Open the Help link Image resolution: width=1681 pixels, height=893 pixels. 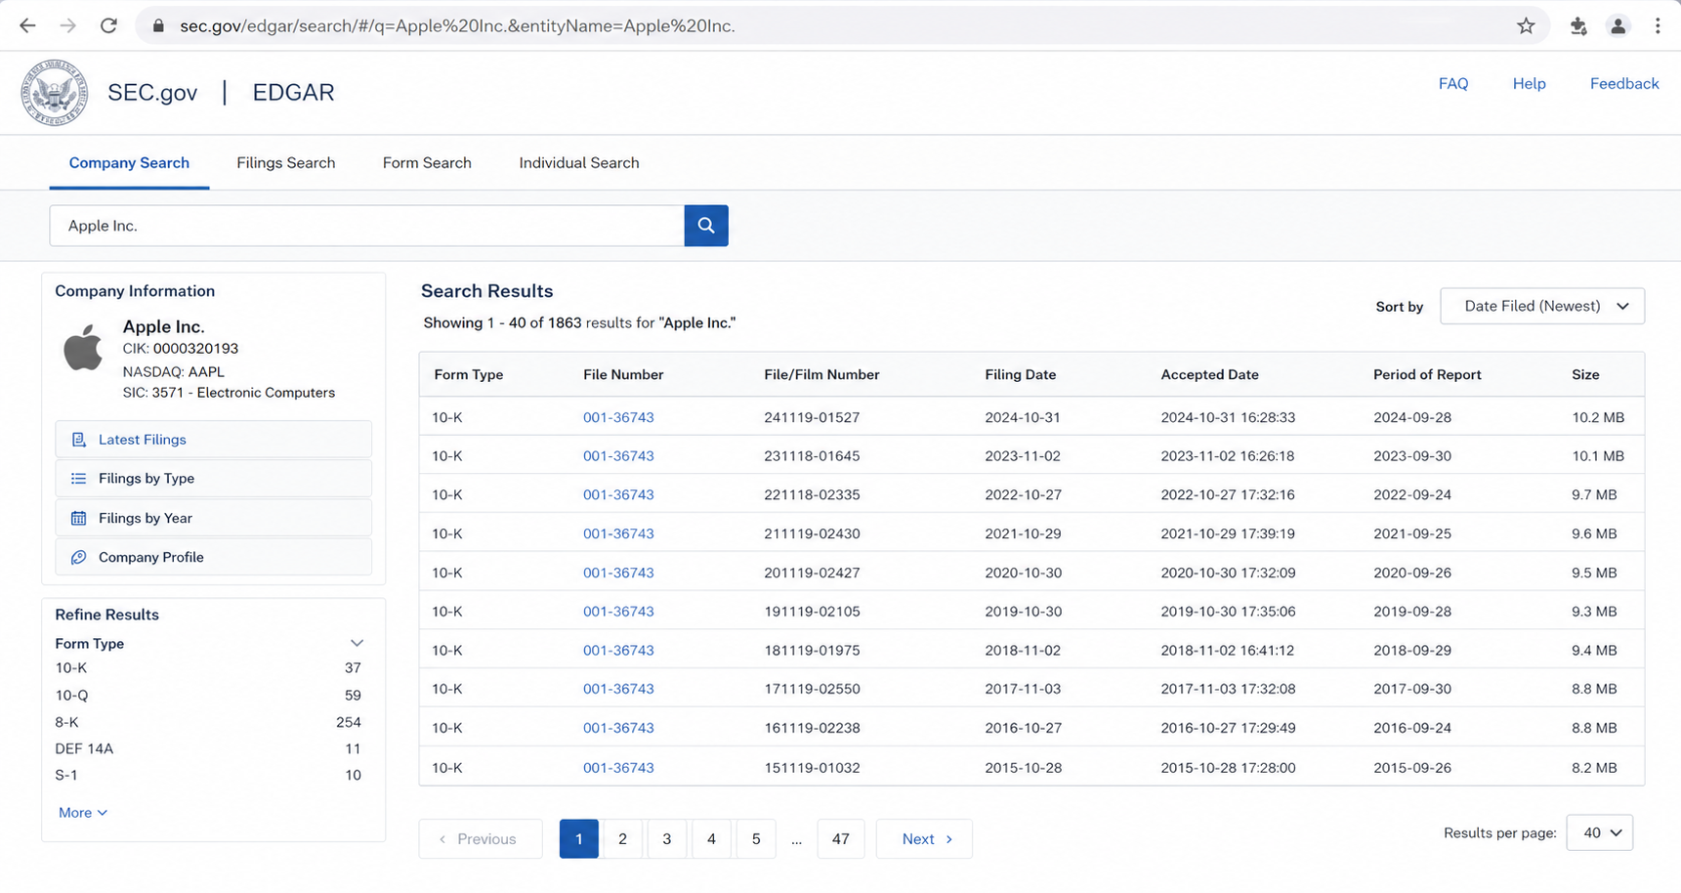pyautogui.click(x=1530, y=84)
